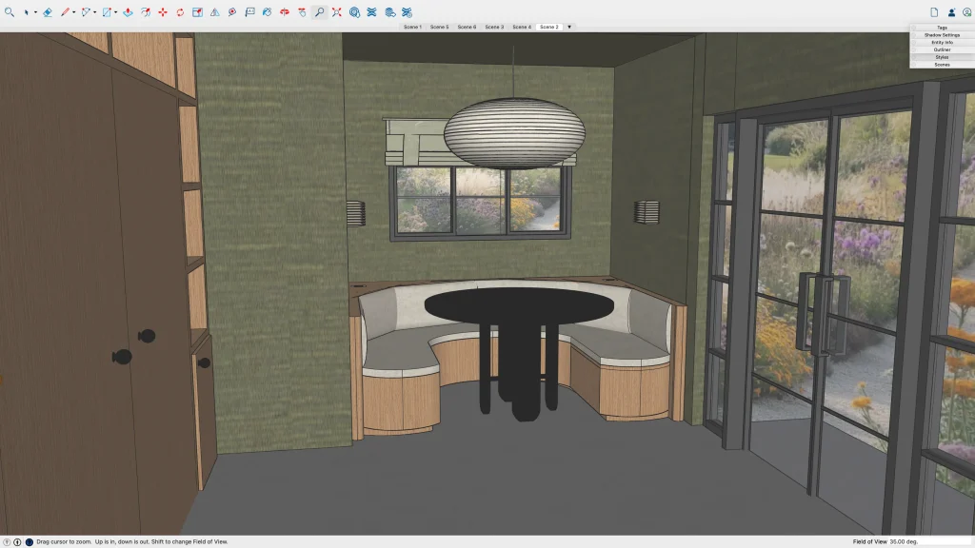Image resolution: width=975 pixels, height=548 pixels.
Task: Choose the Rotate tool
Action: 180,12
